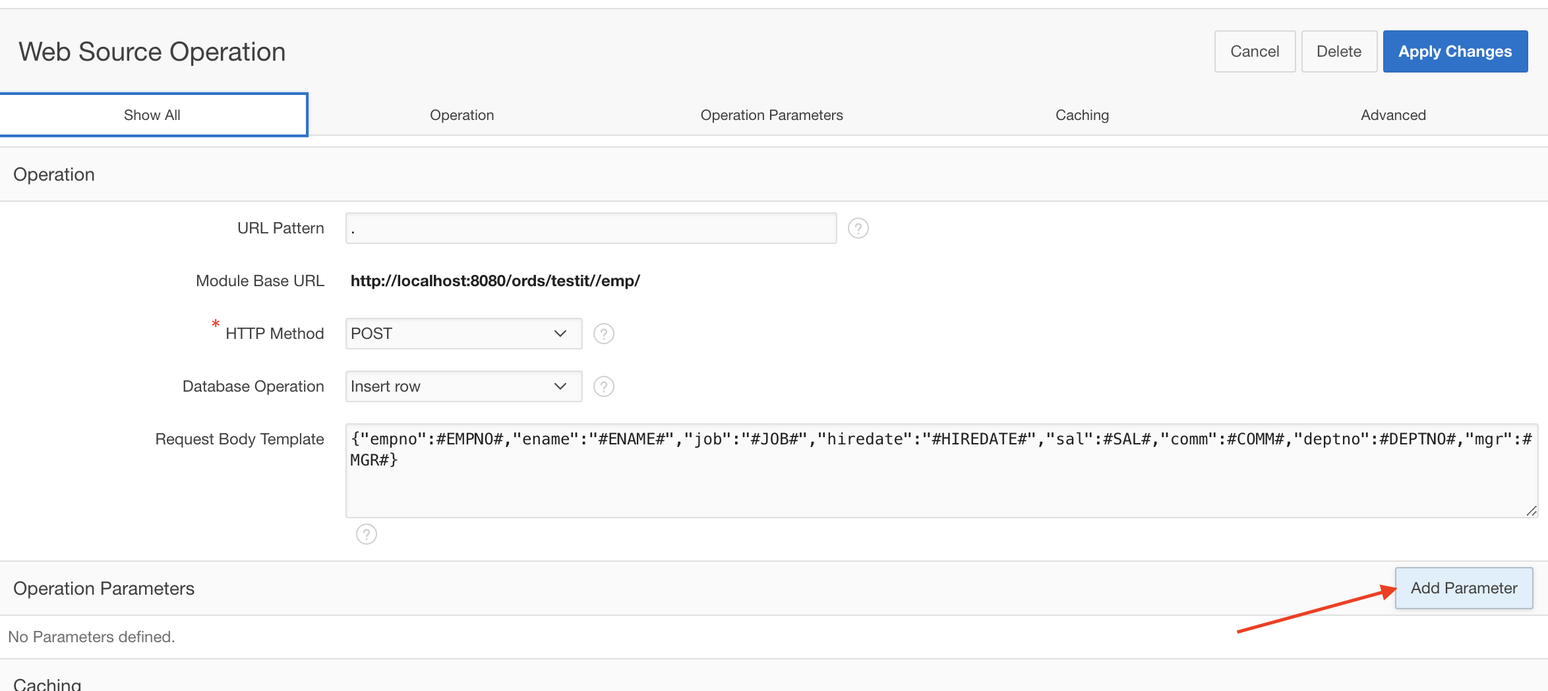The height and width of the screenshot is (691, 1548).
Task: Click help icon beside URL Pattern field
Action: tap(858, 228)
